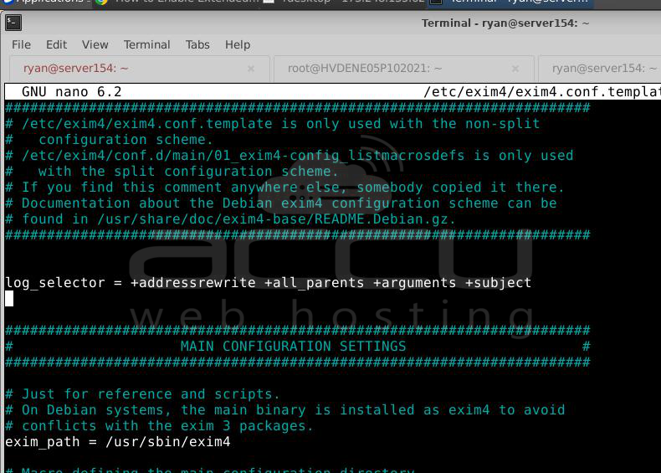
Task: Open the View menu
Action: [x=95, y=44]
